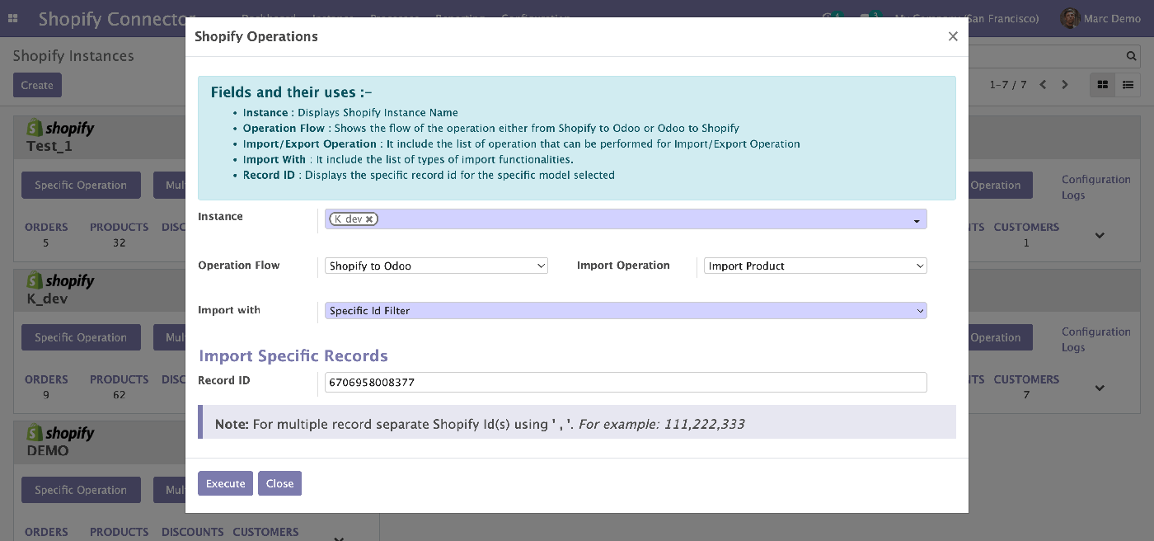Expand the Test_1 card options chevron

1100,236
